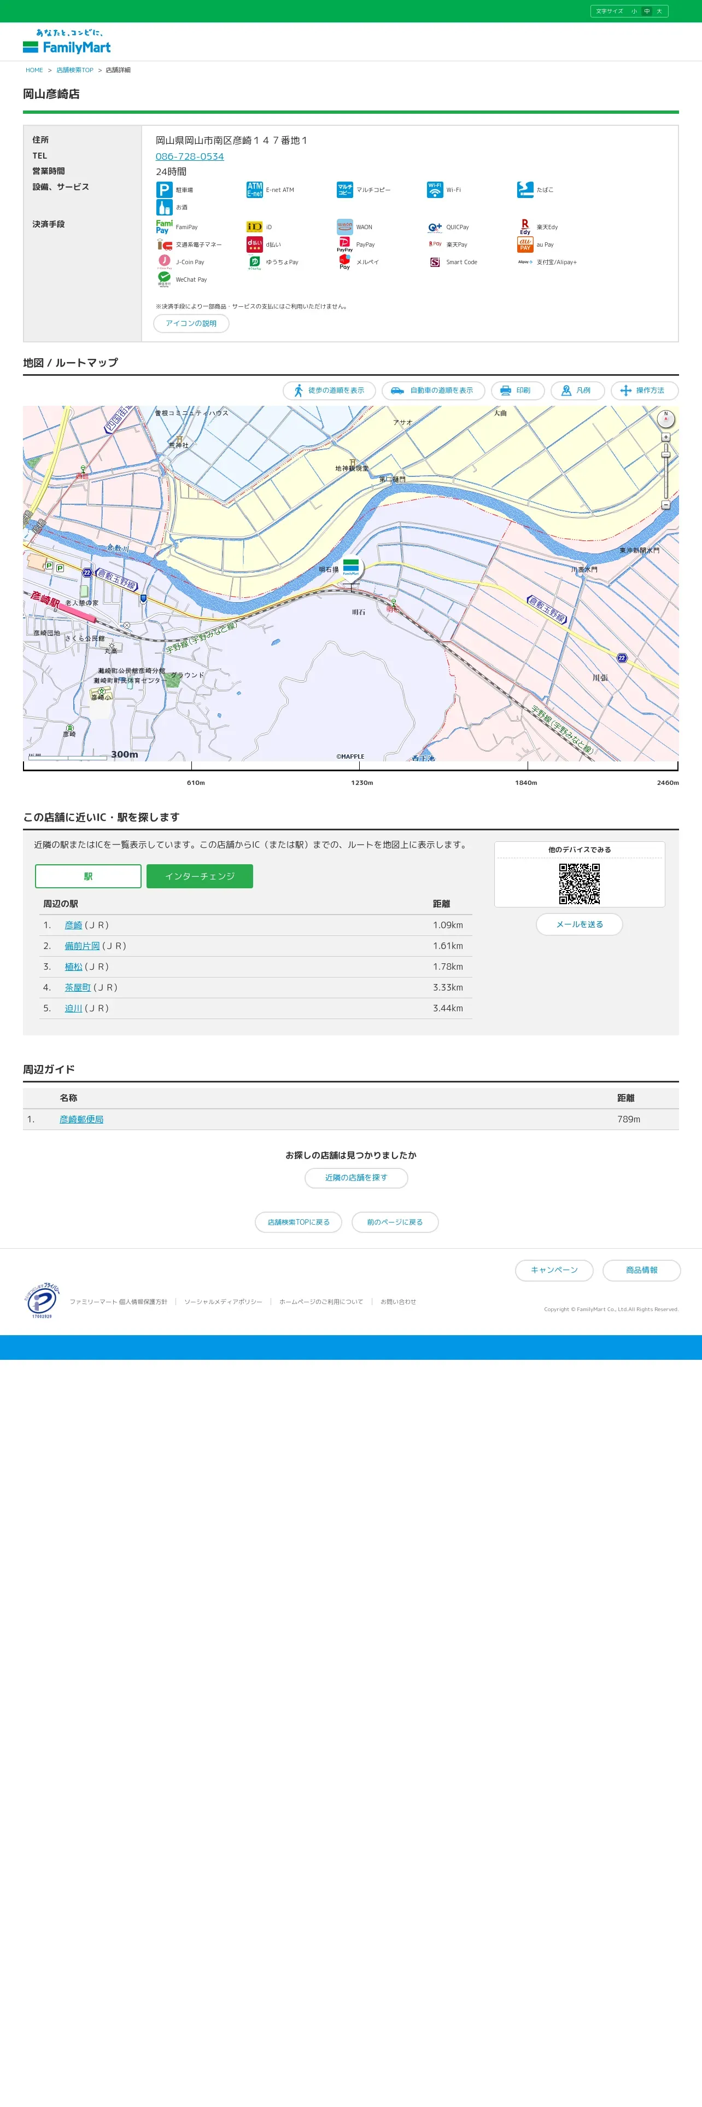The width and height of the screenshot is (702, 2107).
Task: Open お問い合わせ footer link
Action: [398, 1301]
